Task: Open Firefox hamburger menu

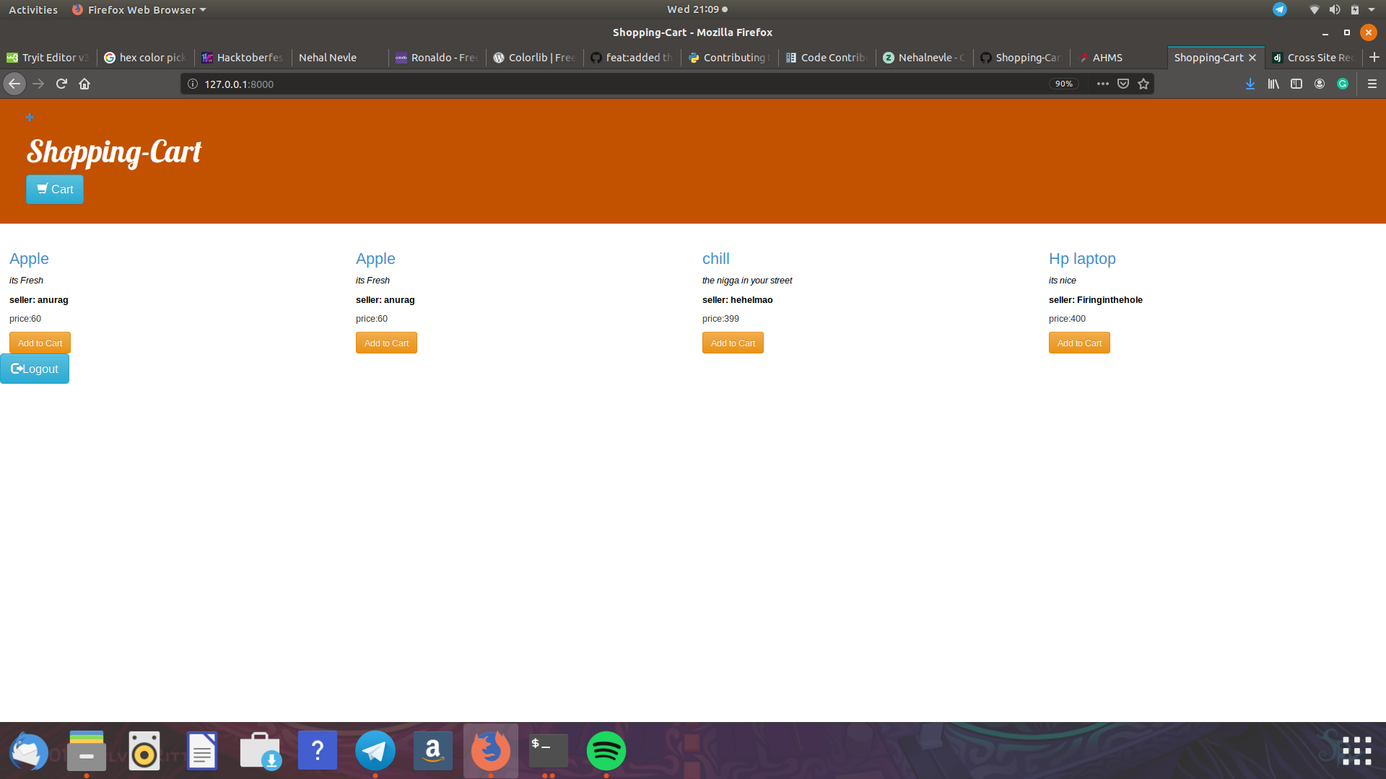Action: (x=1372, y=84)
